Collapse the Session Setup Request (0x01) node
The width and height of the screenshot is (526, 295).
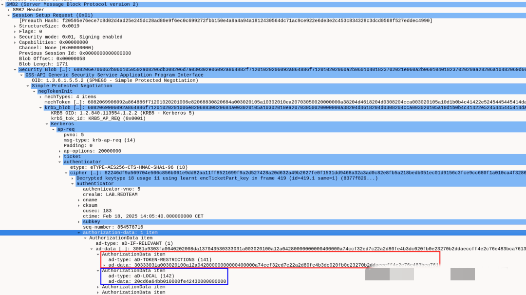pos(9,15)
